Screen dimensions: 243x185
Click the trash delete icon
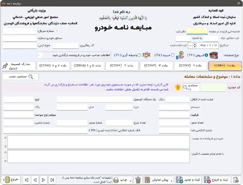point(138,180)
